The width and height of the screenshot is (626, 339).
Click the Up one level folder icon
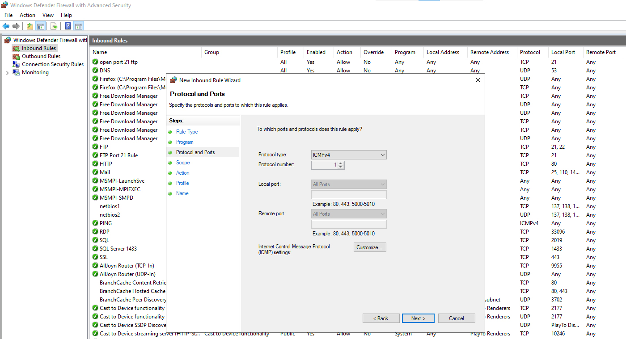30,26
